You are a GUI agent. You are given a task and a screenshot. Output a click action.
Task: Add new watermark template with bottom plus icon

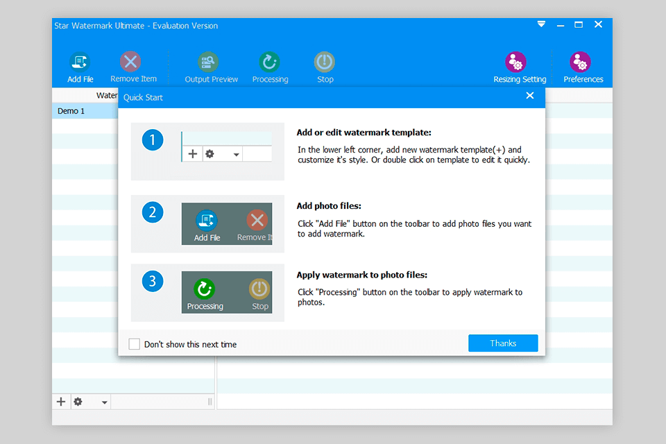(61, 402)
